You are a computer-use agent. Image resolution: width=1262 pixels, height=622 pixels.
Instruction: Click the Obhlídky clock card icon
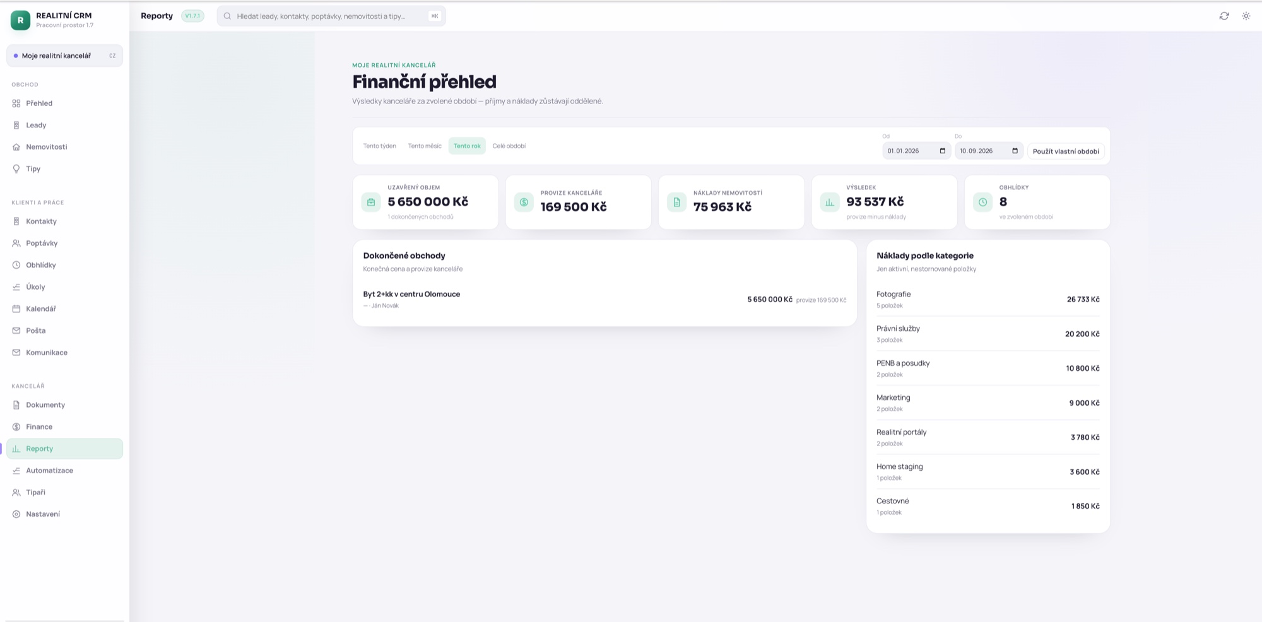point(982,202)
